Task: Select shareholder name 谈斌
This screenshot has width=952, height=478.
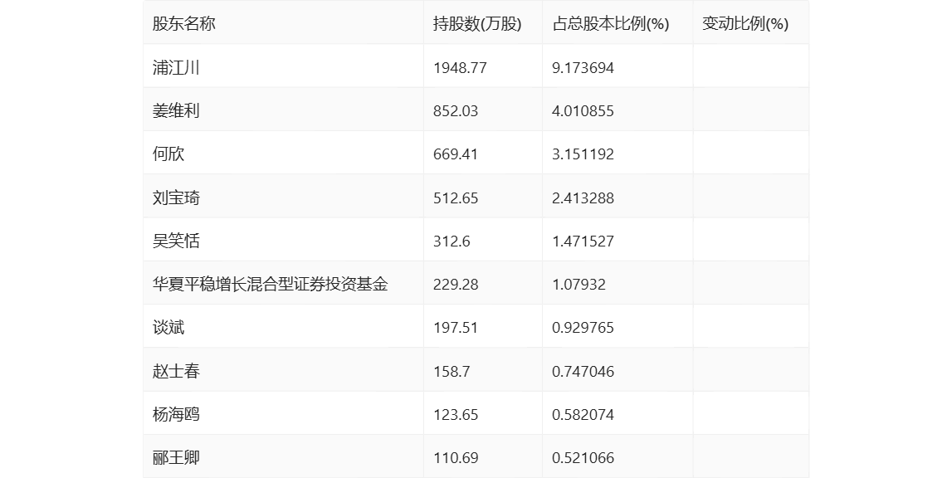Action: [168, 328]
